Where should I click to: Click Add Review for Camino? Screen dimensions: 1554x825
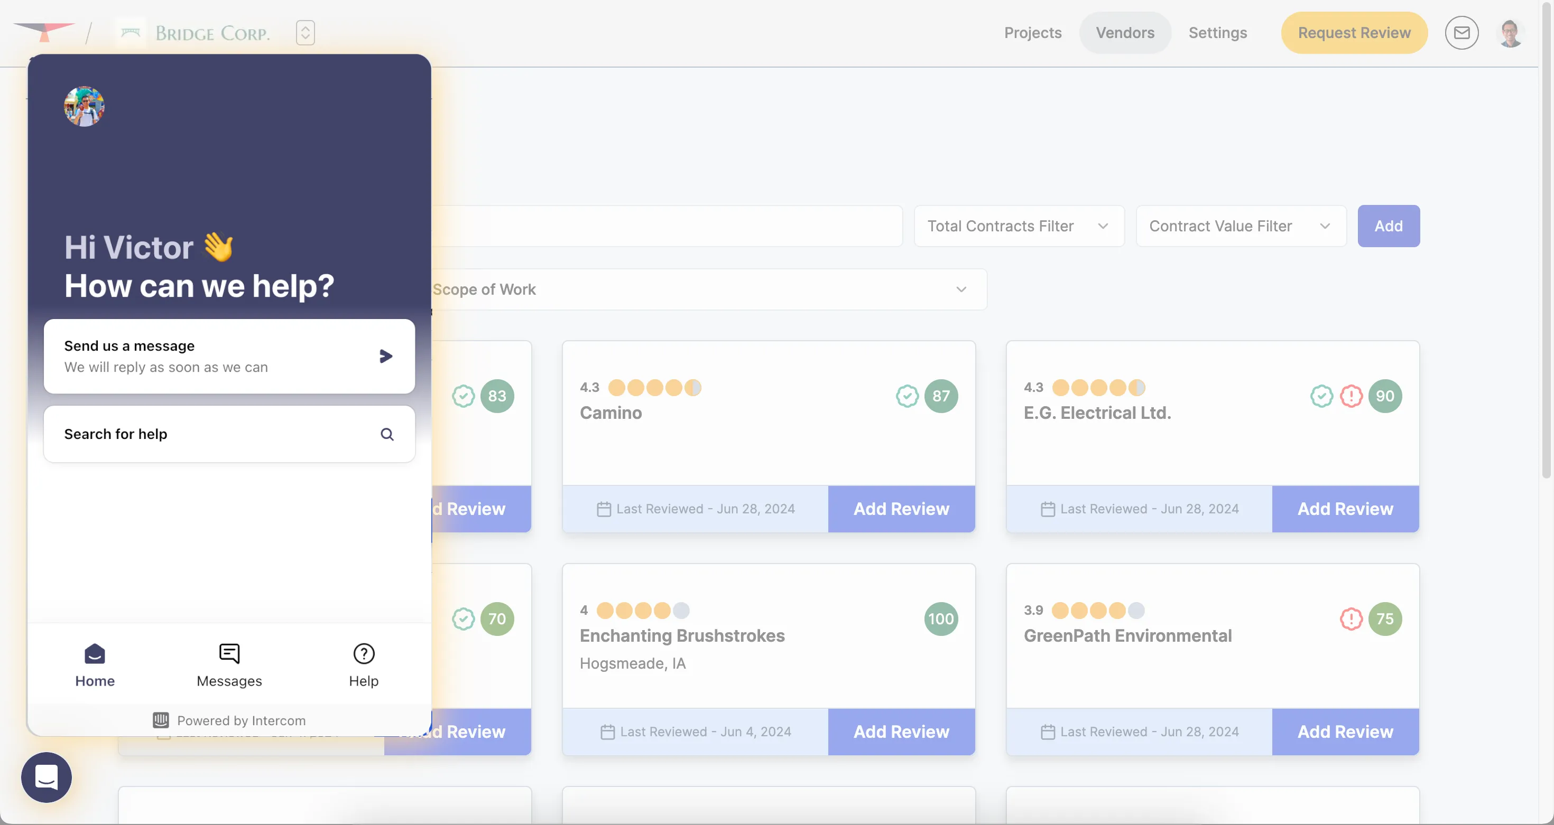click(901, 509)
